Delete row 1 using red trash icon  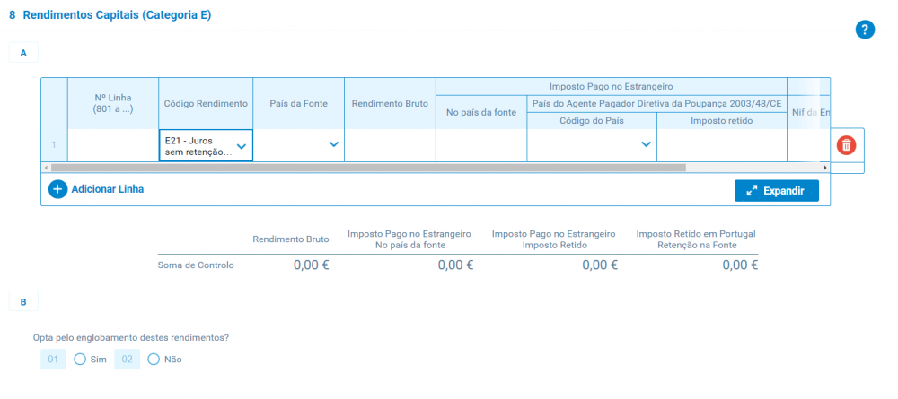(846, 144)
